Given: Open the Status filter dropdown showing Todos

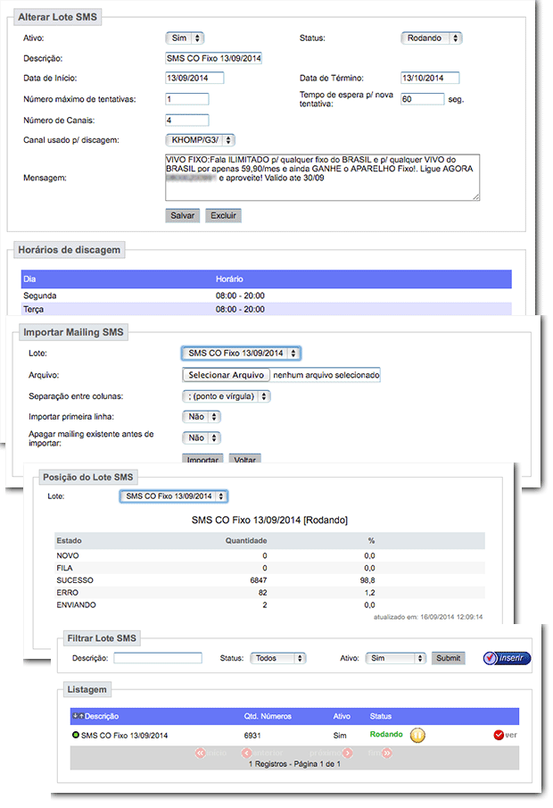Looking at the screenshot, I should [278, 658].
